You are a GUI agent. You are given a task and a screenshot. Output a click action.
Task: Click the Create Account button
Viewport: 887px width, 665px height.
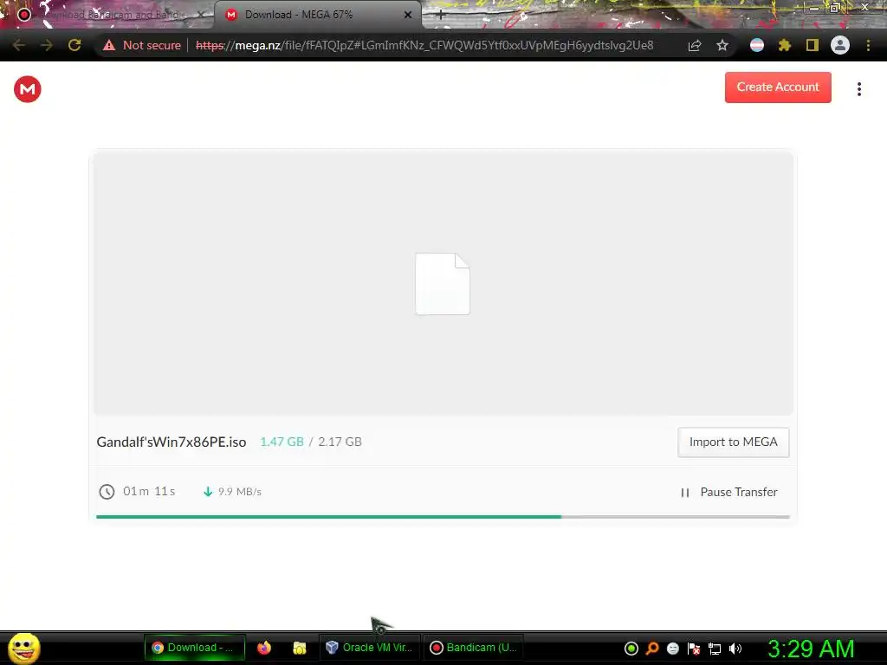click(x=778, y=87)
